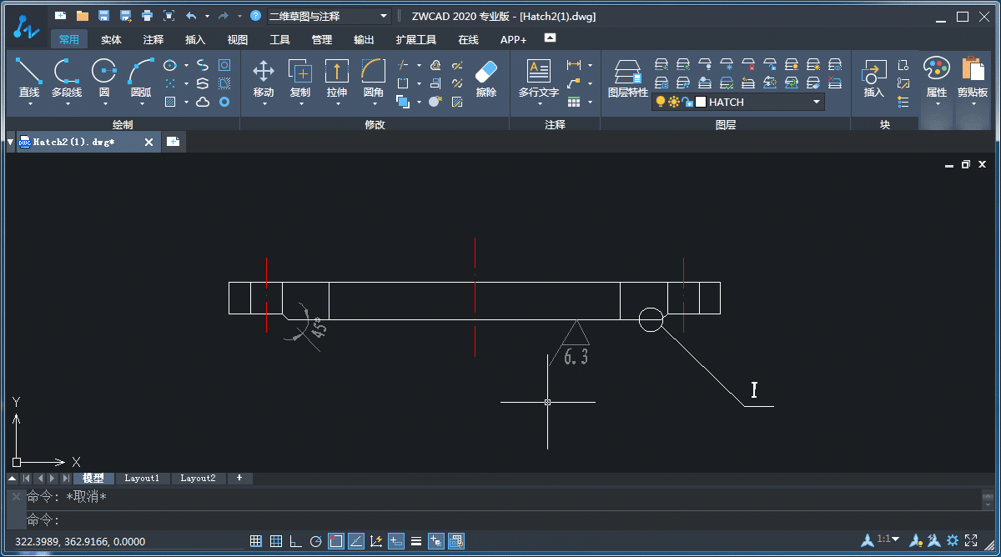Toggle ortho mode in status bar
1001x557 pixels.
click(x=295, y=541)
